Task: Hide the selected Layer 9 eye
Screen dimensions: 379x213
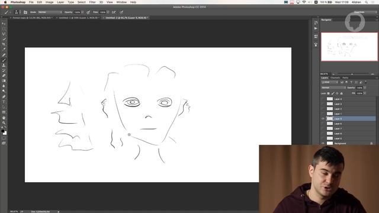Action: pos(323,118)
